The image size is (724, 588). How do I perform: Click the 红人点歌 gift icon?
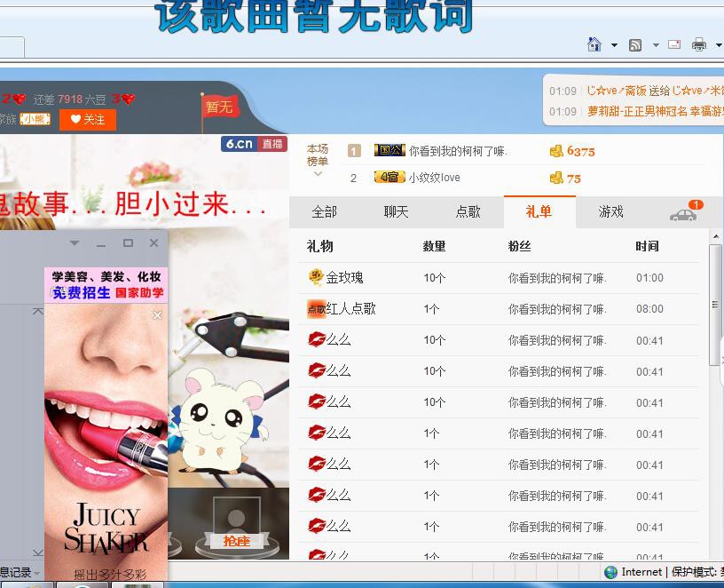[316, 309]
